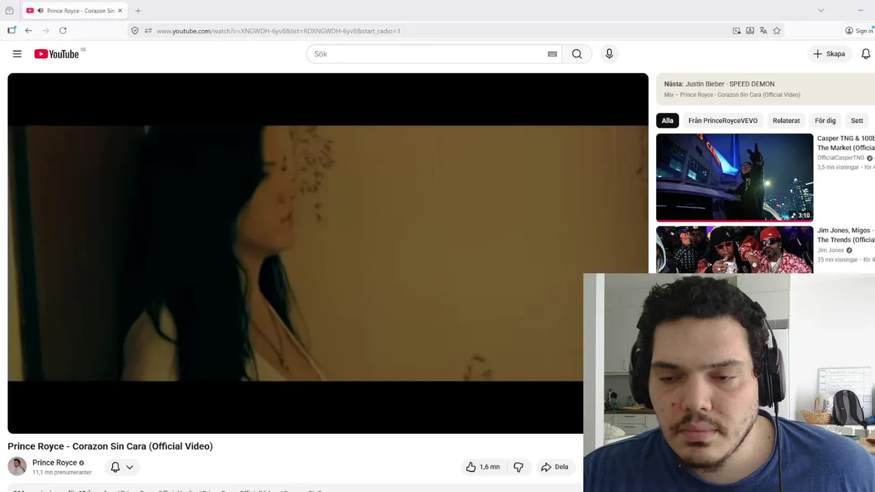Select the Från PrinceRoyceVEVO chip
The width and height of the screenshot is (875, 492).
(x=723, y=121)
